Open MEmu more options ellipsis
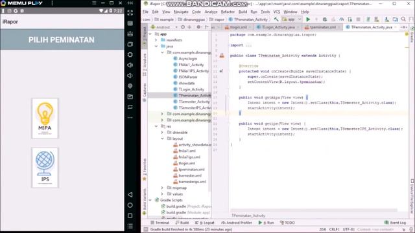This screenshot has width=415, height=233. [x=130, y=117]
